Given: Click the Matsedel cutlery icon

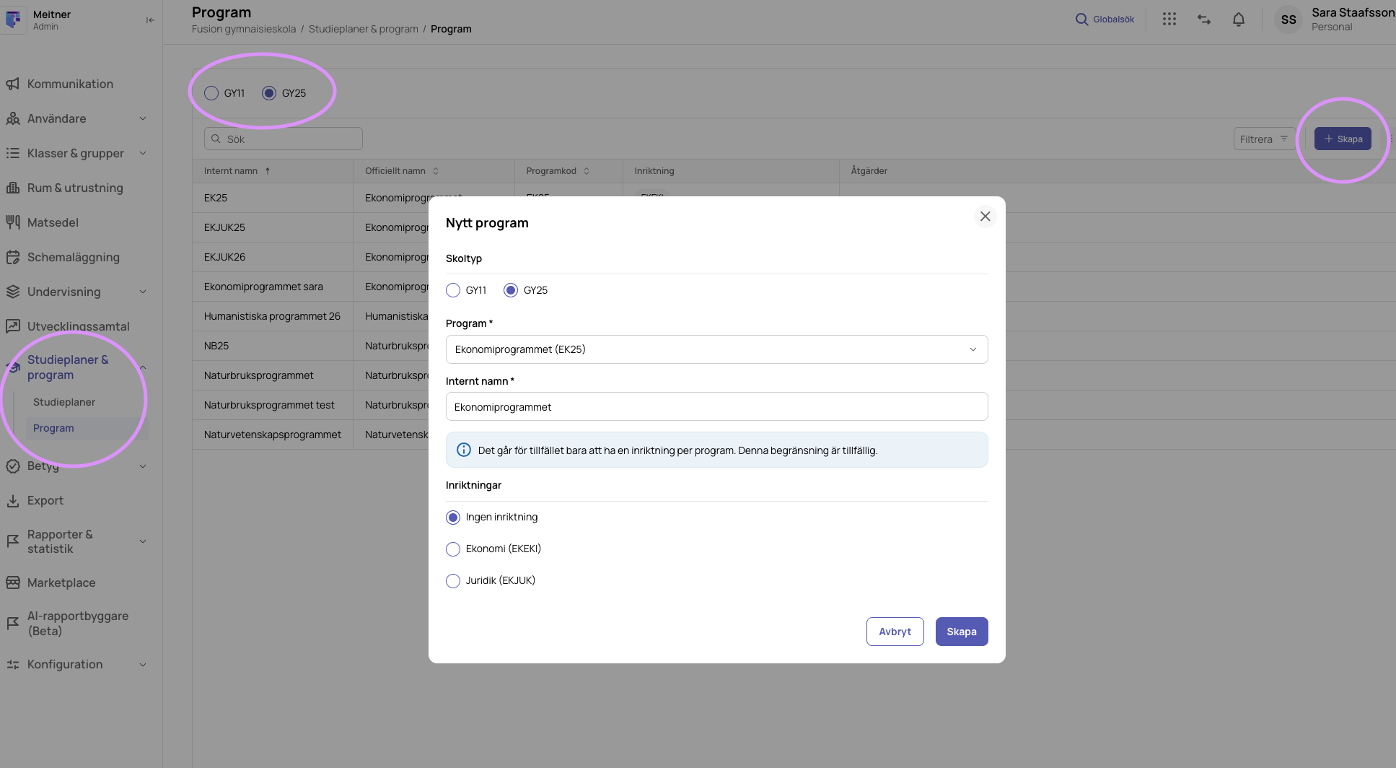Looking at the screenshot, I should (13, 222).
